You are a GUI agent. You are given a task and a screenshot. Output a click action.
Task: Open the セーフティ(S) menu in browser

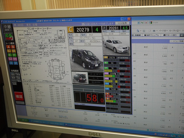[175, 31]
